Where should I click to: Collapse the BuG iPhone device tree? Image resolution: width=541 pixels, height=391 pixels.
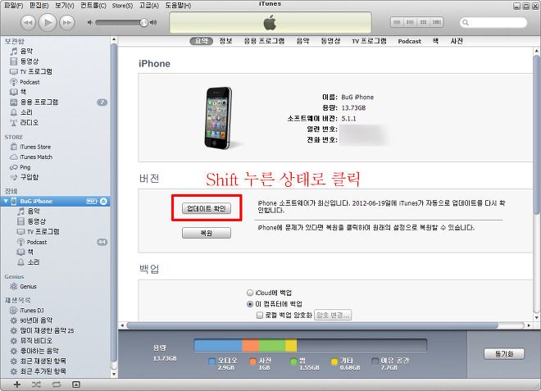coord(6,201)
